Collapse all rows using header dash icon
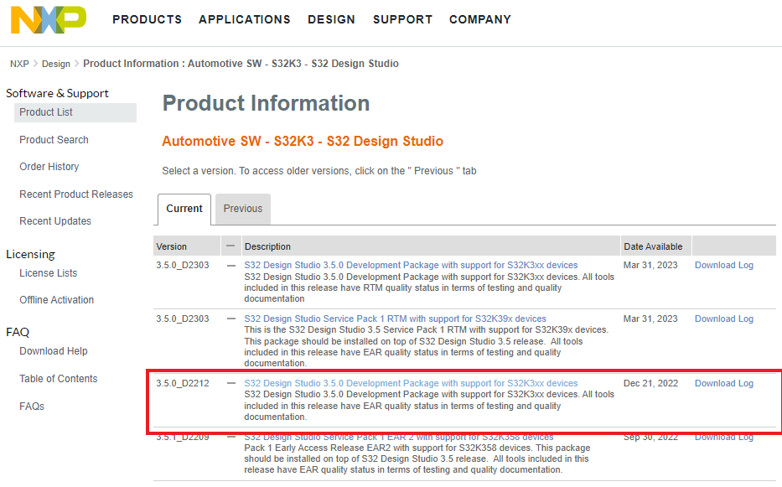This screenshot has height=487, width=782. pyautogui.click(x=230, y=246)
